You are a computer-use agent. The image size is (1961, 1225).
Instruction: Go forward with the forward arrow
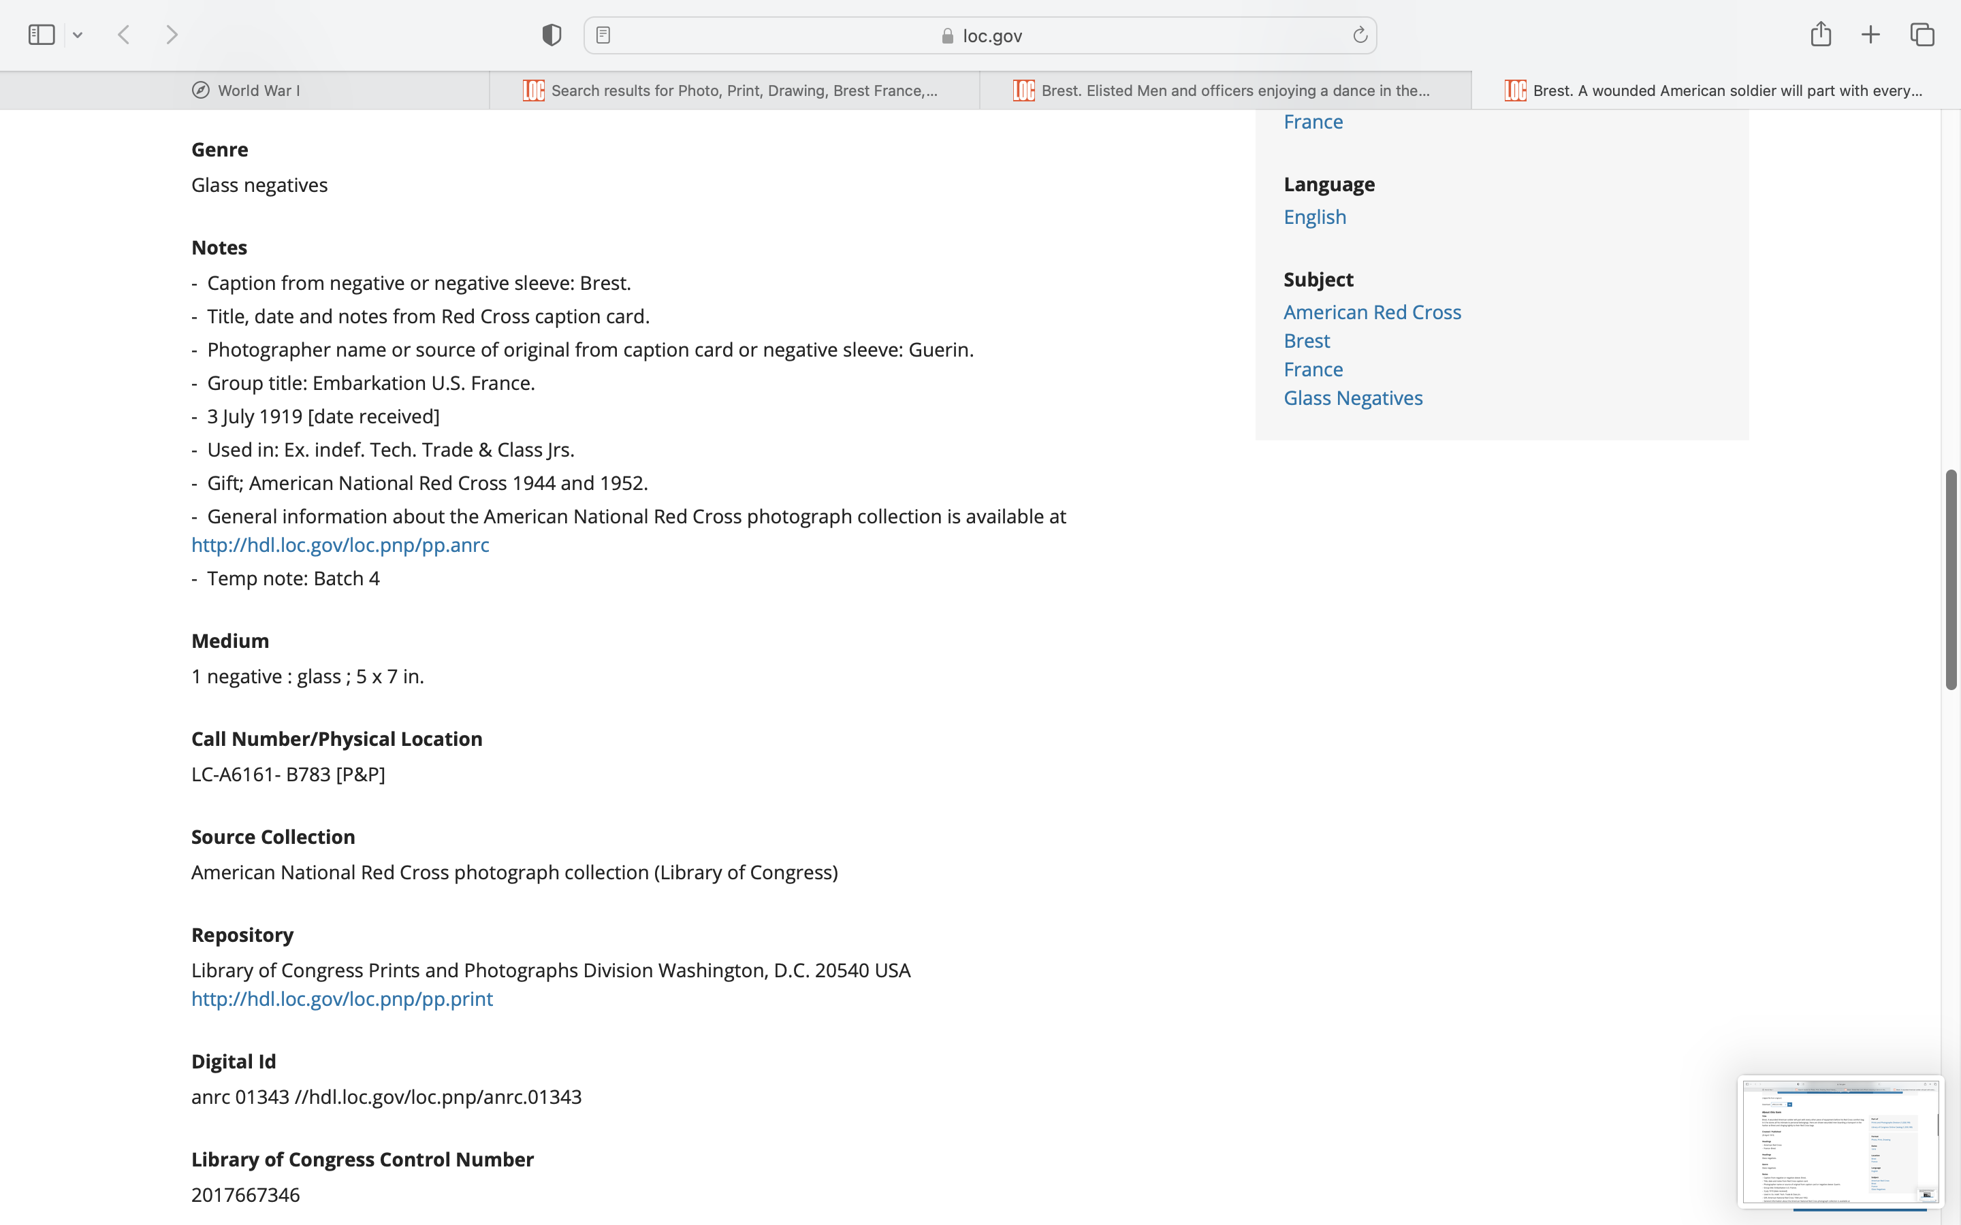pos(171,35)
